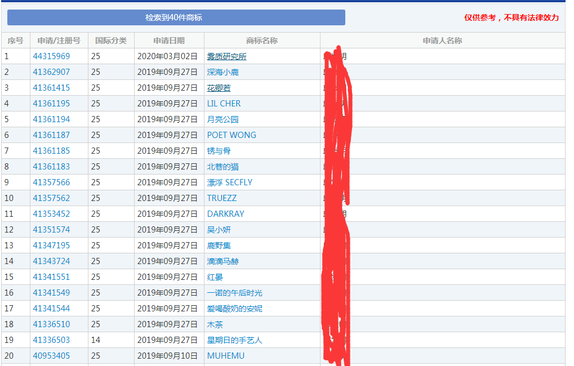Viewport: 574px width, 366px height.
Task: Click the 一诺的午后时光 trademark link
Action: click(234, 293)
